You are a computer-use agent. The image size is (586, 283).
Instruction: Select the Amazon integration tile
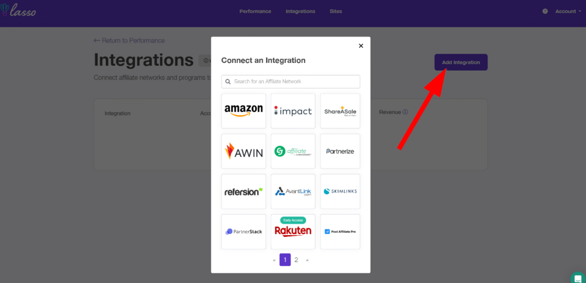click(243, 111)
